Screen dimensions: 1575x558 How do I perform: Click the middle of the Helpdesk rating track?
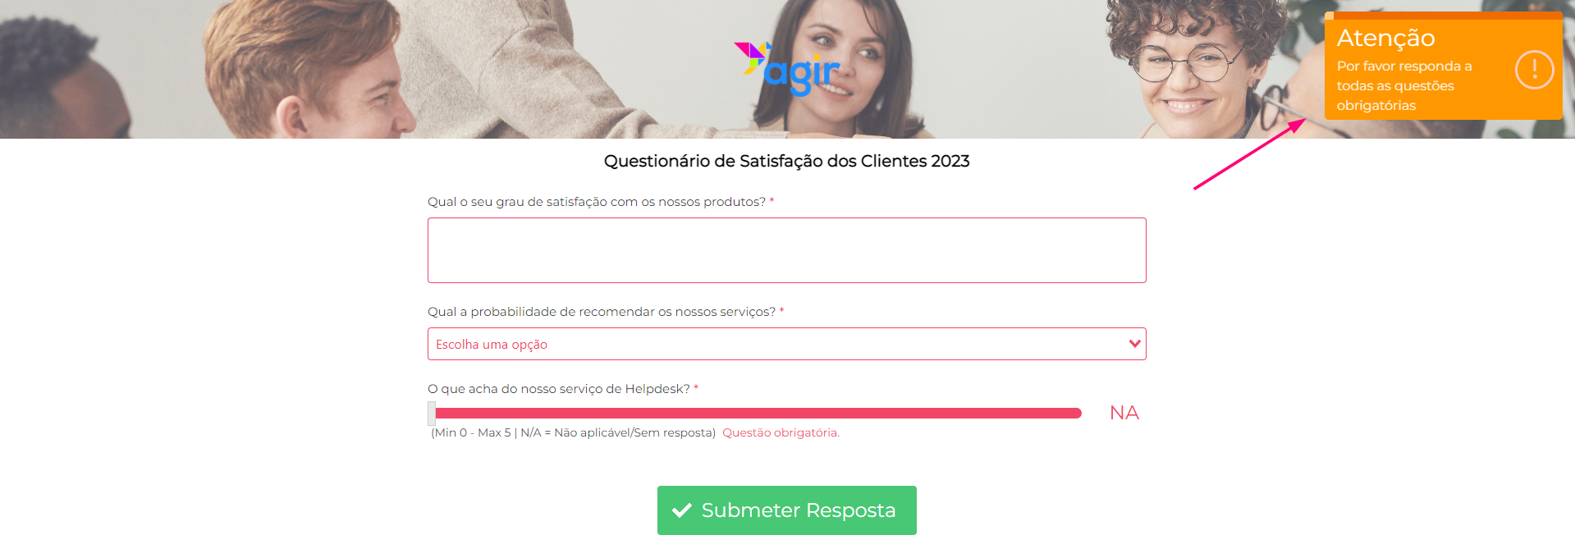click(758, 413)
